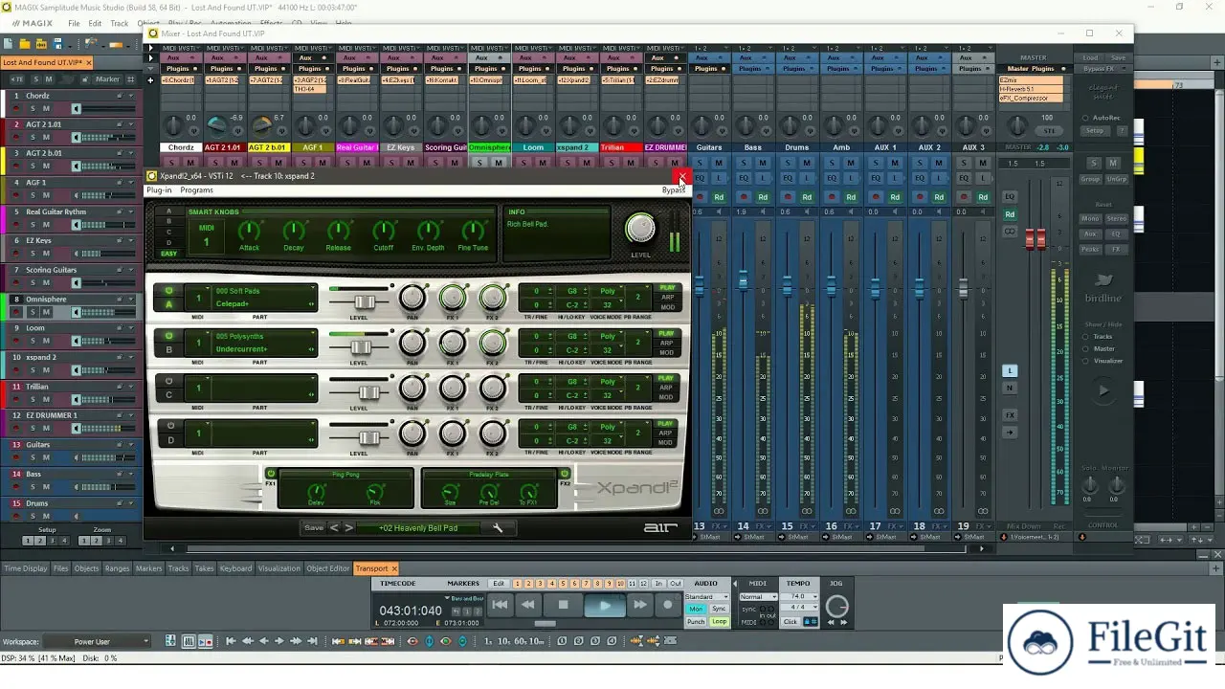Click the Fine Tune smart knob
This screenshot has height=689, width=1225.
pyautogui.click(x=473, y=231)
